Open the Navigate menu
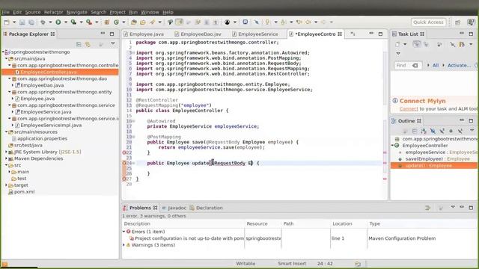 (76, 12)
